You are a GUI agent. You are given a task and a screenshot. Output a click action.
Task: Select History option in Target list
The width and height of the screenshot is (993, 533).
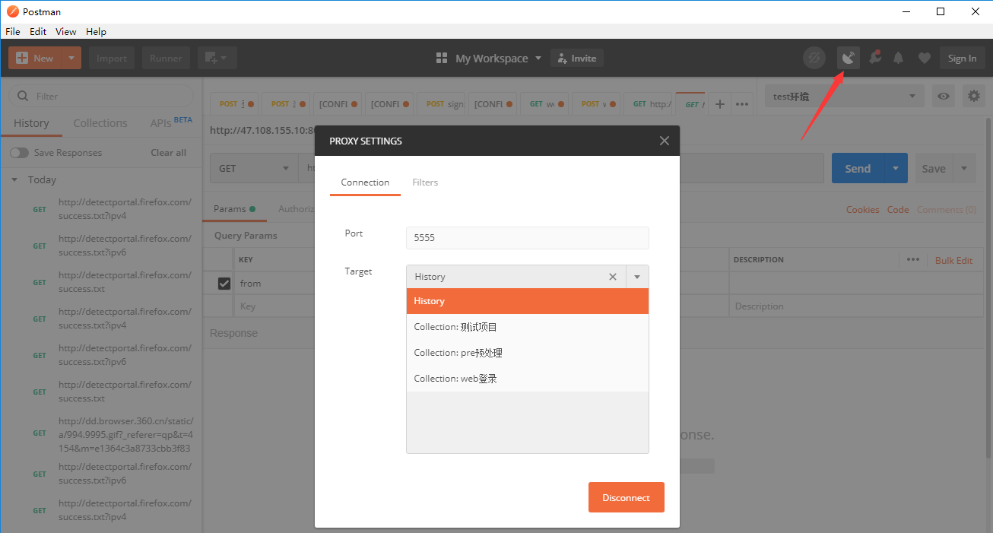pos(528,301)
